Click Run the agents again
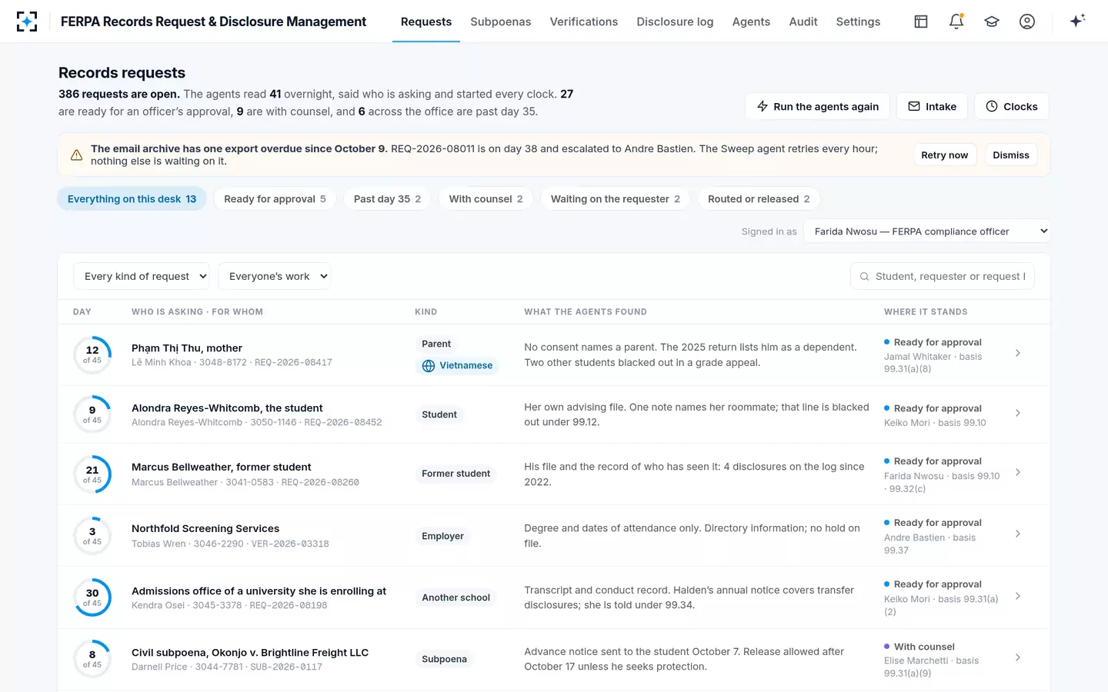This screenshot has height=692, width=1108. click(x=817, y=106)
